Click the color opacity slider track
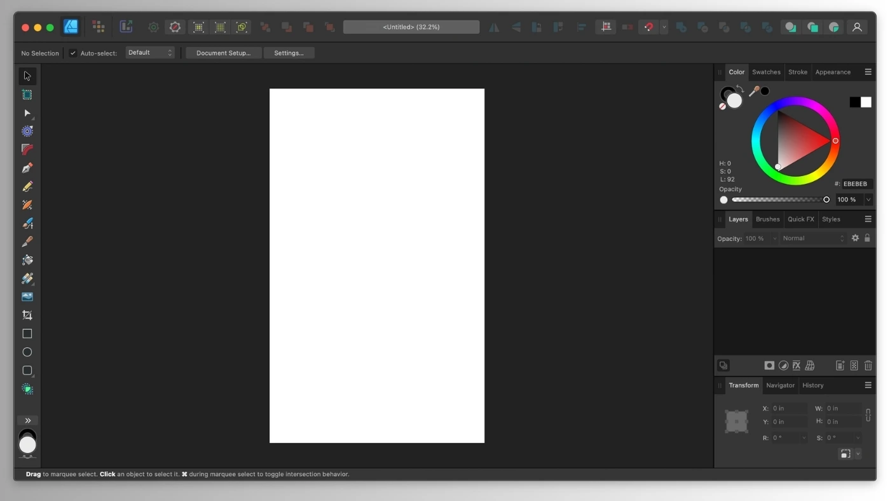The height and width of the screenshot is (501, 890). coord(779,200)
